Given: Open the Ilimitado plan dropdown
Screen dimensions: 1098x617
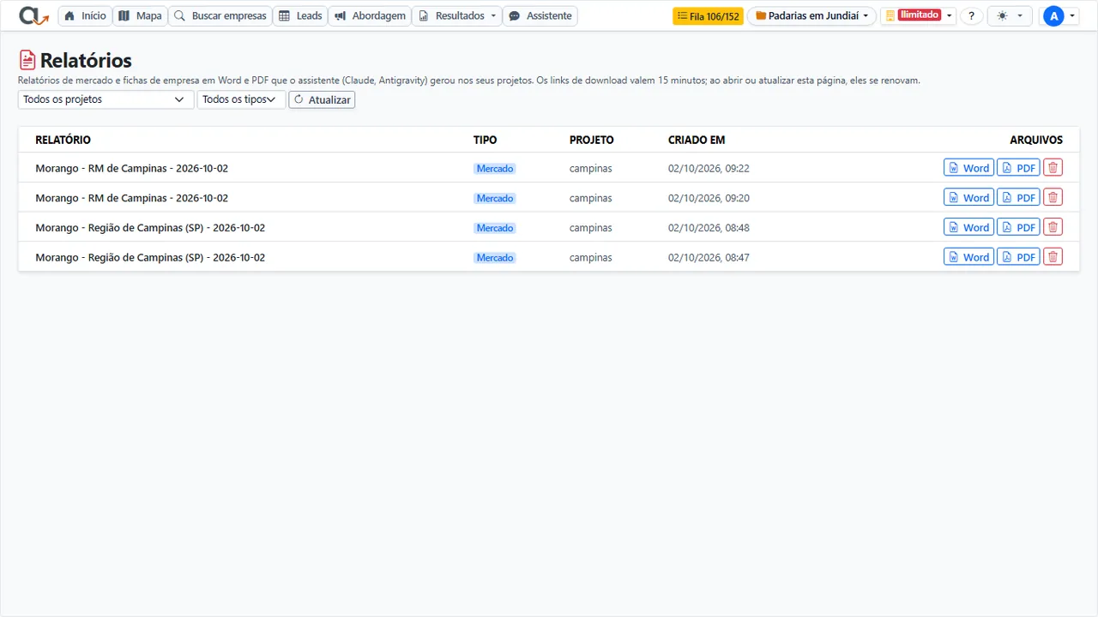Looking at the screenshot, I should coord(918,15).
